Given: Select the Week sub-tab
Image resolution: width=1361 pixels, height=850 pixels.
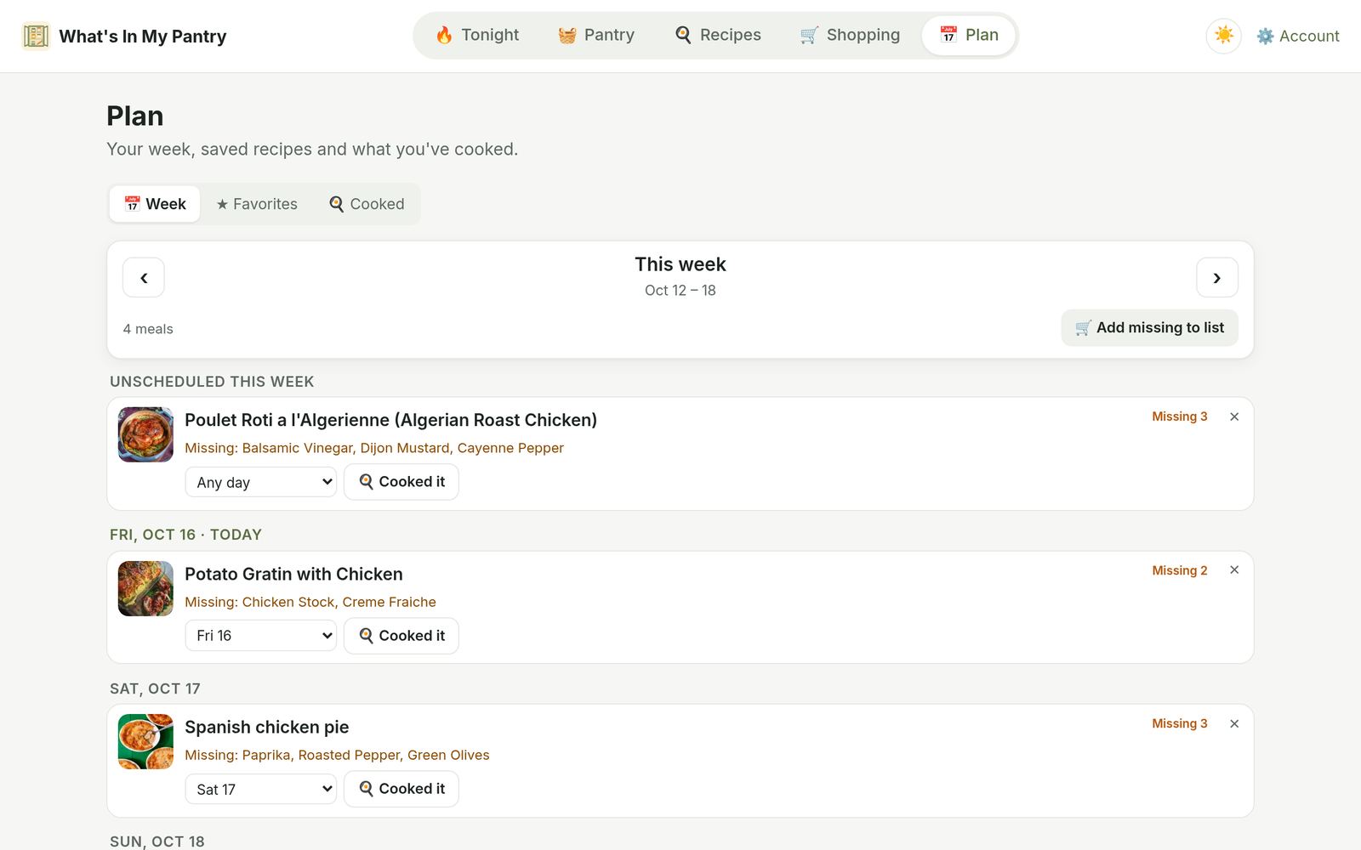Looking at the screenshot, I should click(155, 204).
